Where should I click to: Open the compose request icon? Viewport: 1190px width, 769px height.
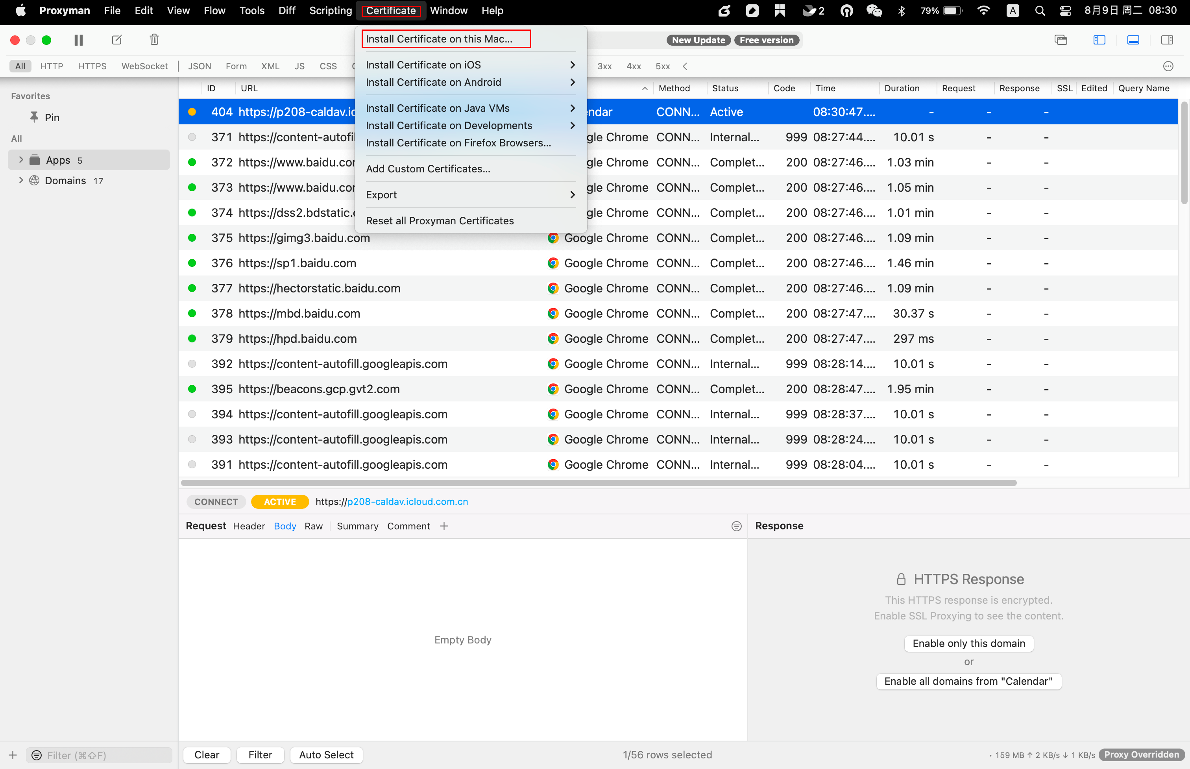(117, 40)
